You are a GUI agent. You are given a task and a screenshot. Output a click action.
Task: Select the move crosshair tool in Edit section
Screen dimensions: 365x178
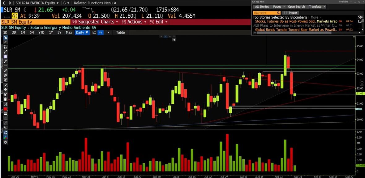(5, 90)
